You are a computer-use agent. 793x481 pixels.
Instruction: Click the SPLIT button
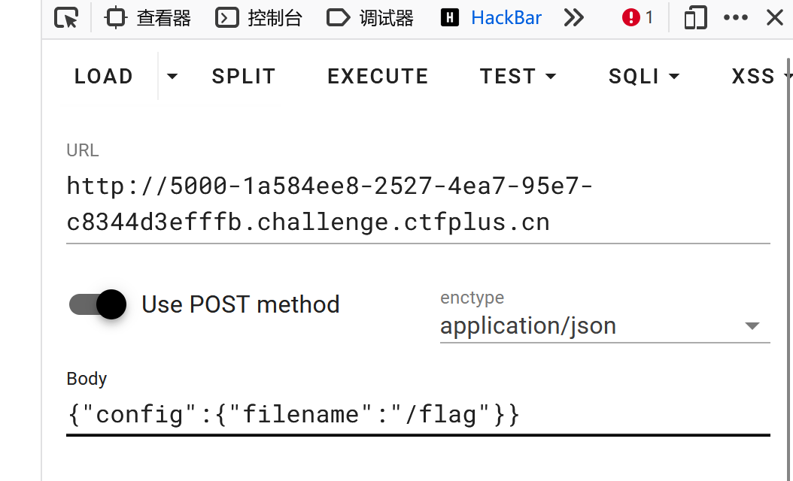click(x=244, y=77)
